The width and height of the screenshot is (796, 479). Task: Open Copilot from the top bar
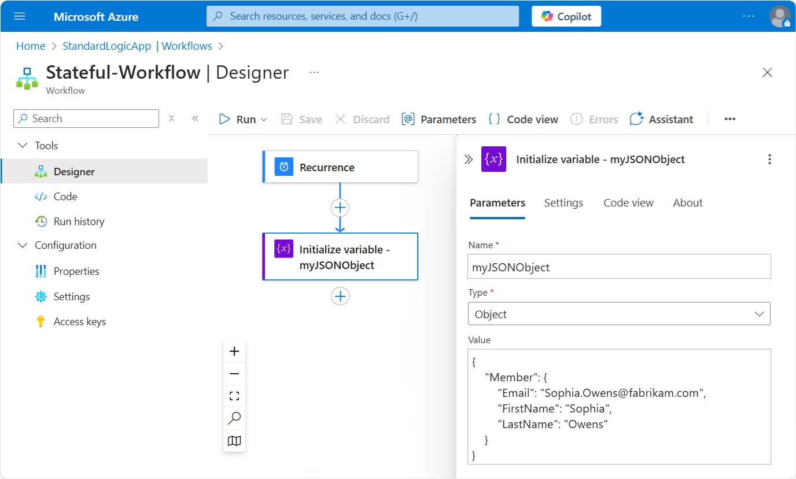point(566,16)
